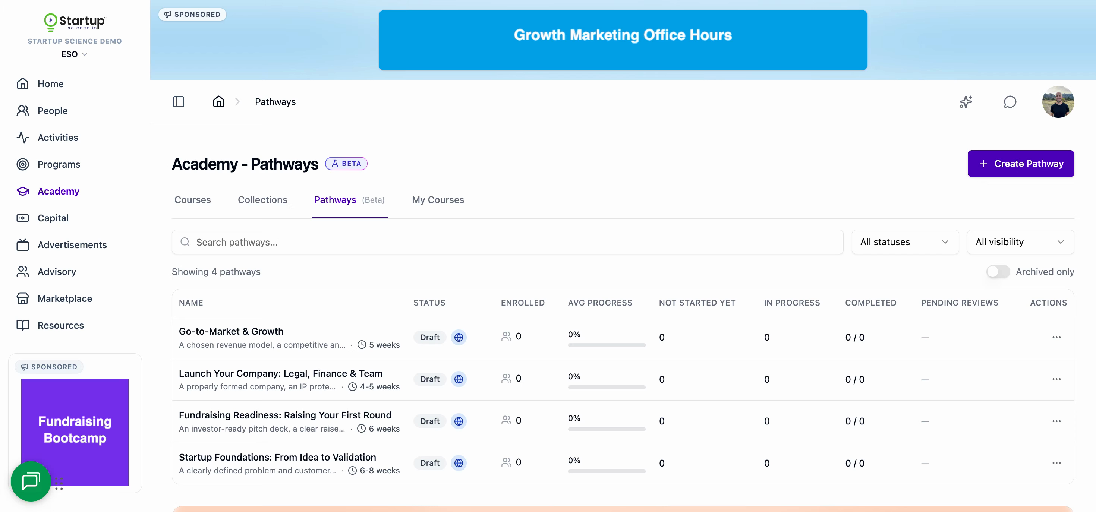Open the green live chat widget
The height and width of the screenshot is (512, 1096).
31,481
